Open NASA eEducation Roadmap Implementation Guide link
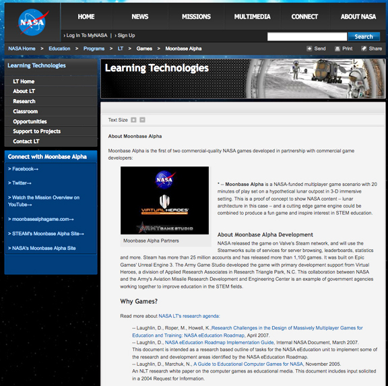 [x=219, y=343]
